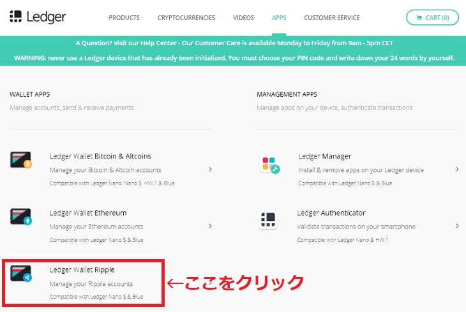Click 'Manage apps on your device' subtitle
The width and height of the screenshot is (466, 312).
(334, 108)
